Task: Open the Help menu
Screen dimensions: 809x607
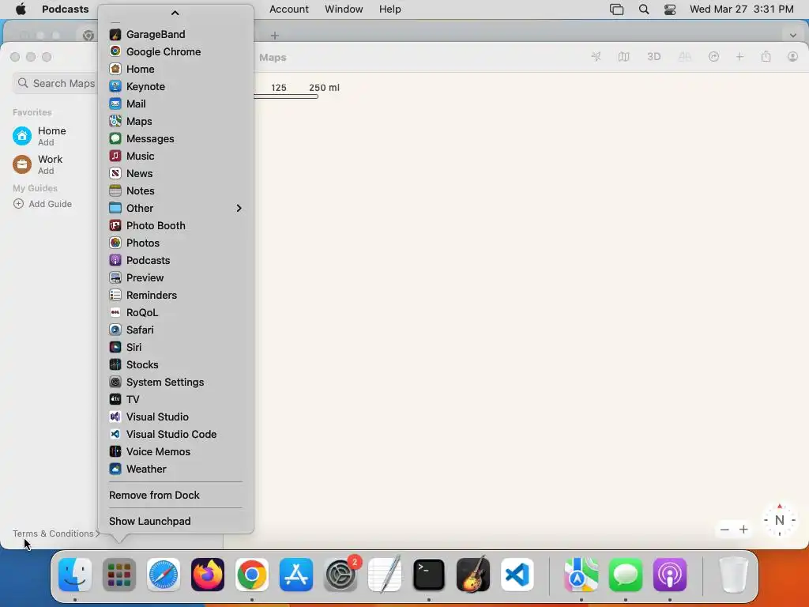Action: point(390,9)
